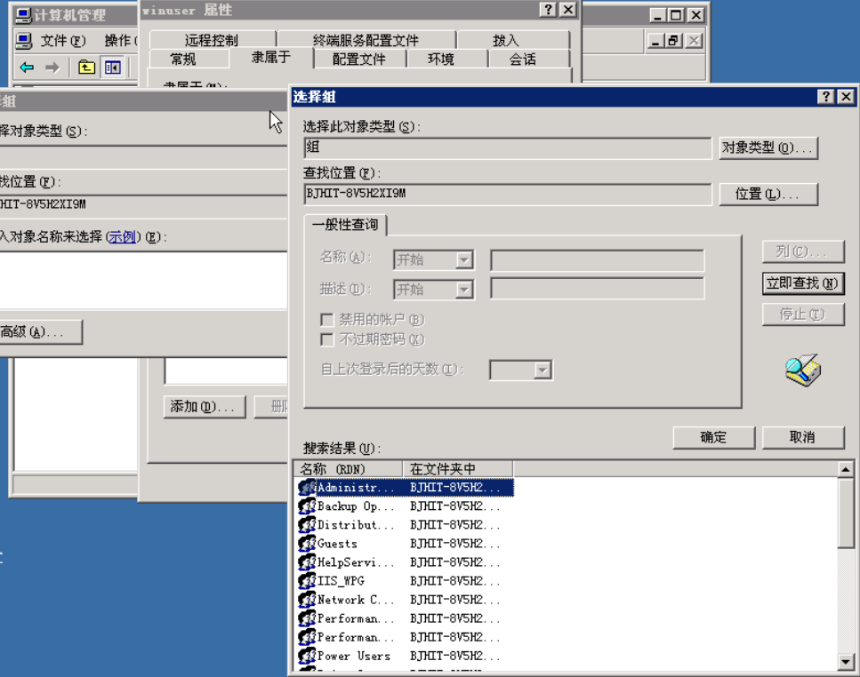Check the 禁用的帐户 checkbox
Image resolution: width=860 pixels, height=677 pixels.
(x=327, y=319)
